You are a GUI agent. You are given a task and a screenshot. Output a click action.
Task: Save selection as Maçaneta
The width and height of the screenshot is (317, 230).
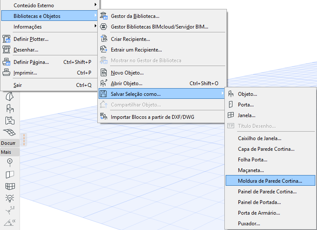coord(271,170)
